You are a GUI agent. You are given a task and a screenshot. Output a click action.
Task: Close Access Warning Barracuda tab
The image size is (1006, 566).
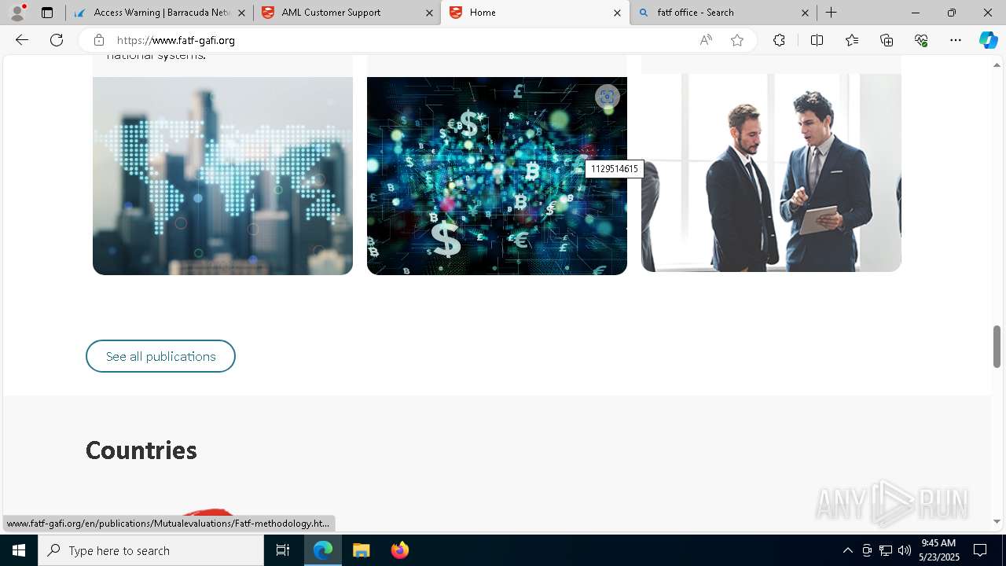241,13
